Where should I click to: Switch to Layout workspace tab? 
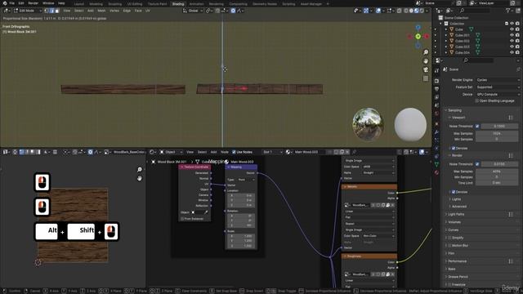tap(79, 4)
